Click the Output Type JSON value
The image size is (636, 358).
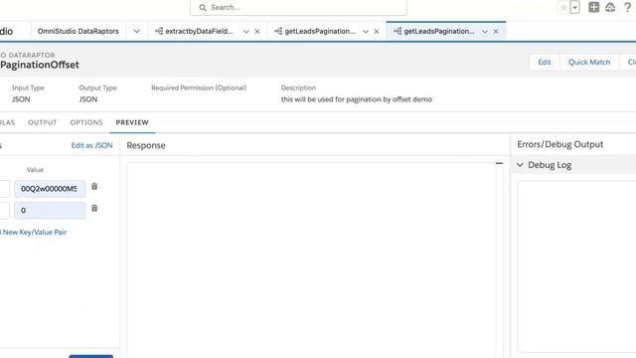(88, 99)
